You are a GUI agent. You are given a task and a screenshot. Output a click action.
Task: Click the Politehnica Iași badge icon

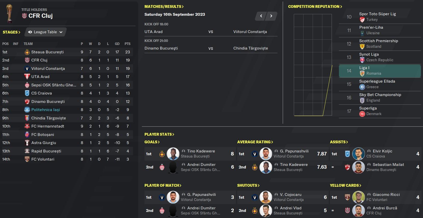(x=27, y=110)
